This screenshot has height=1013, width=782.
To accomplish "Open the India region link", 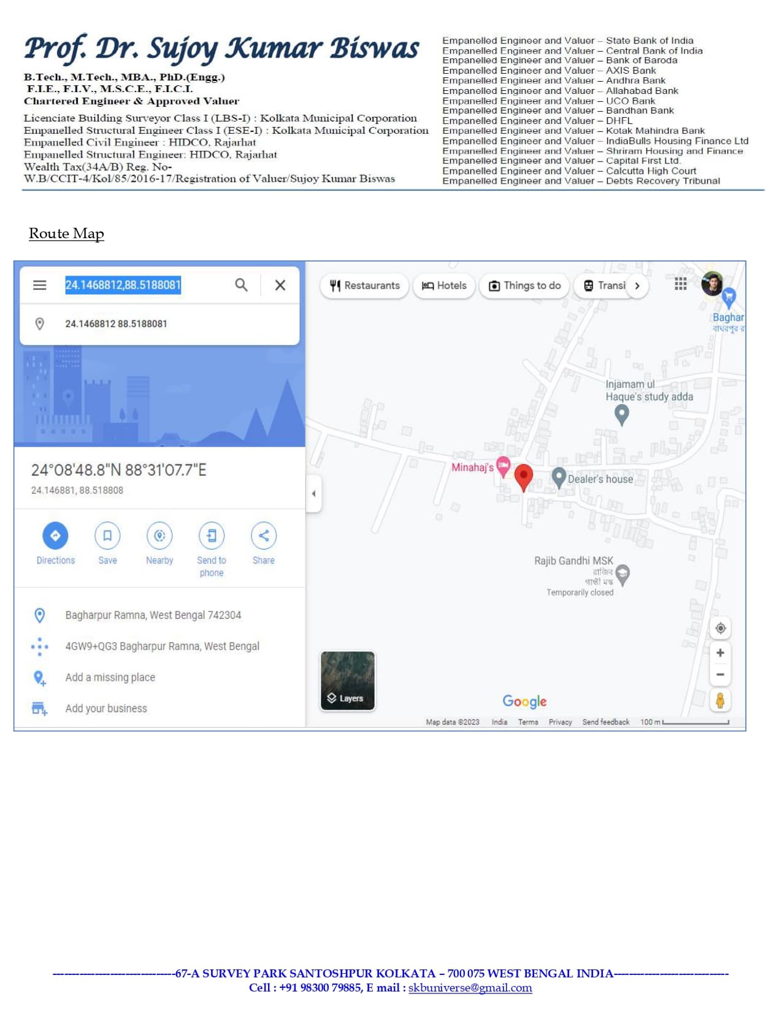I will click(499, 722).
